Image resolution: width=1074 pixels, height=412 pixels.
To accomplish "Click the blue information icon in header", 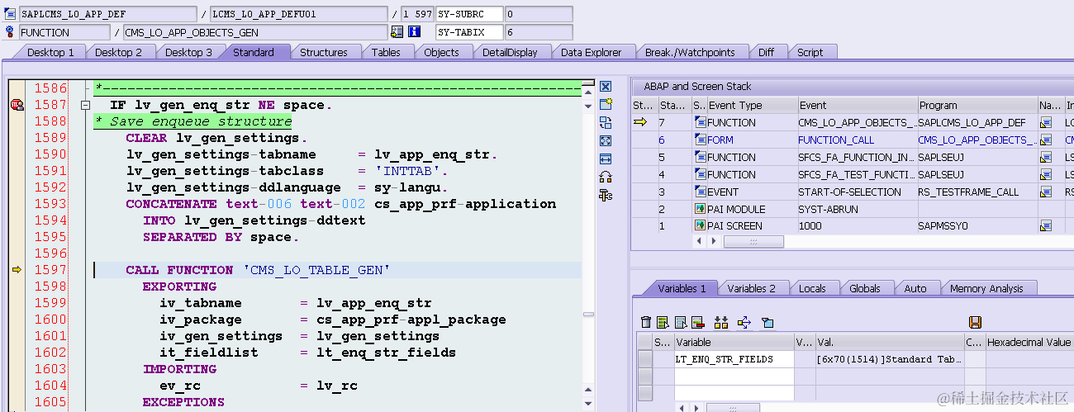I will point(415,32).
